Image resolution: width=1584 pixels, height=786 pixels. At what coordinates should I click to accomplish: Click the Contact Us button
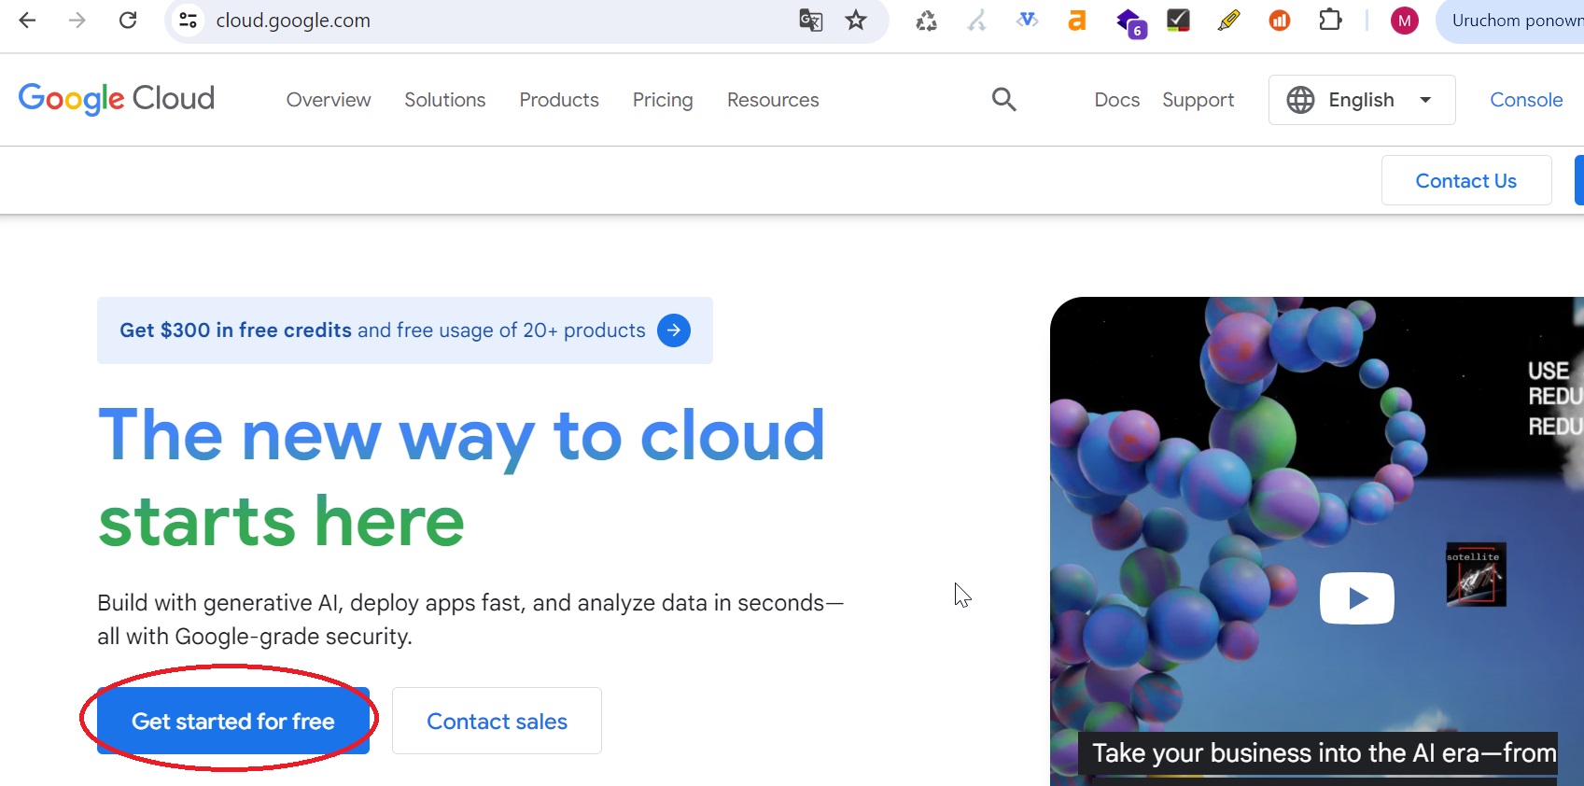1466,180
